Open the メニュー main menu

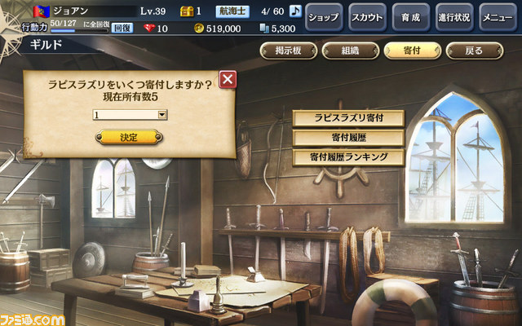click(498, 17)
